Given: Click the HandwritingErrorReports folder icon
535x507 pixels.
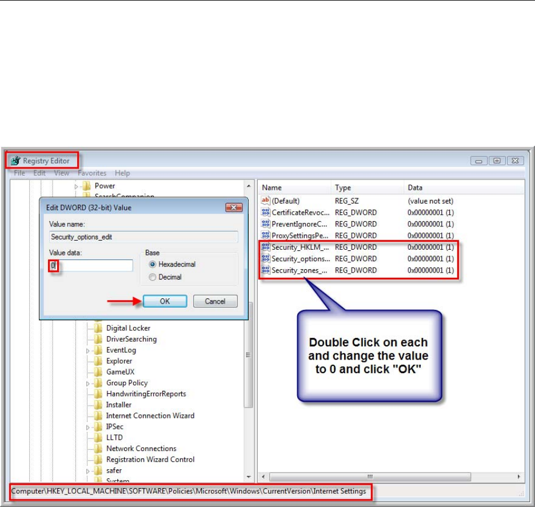Looking at the screenshot, I should [98, 393].
